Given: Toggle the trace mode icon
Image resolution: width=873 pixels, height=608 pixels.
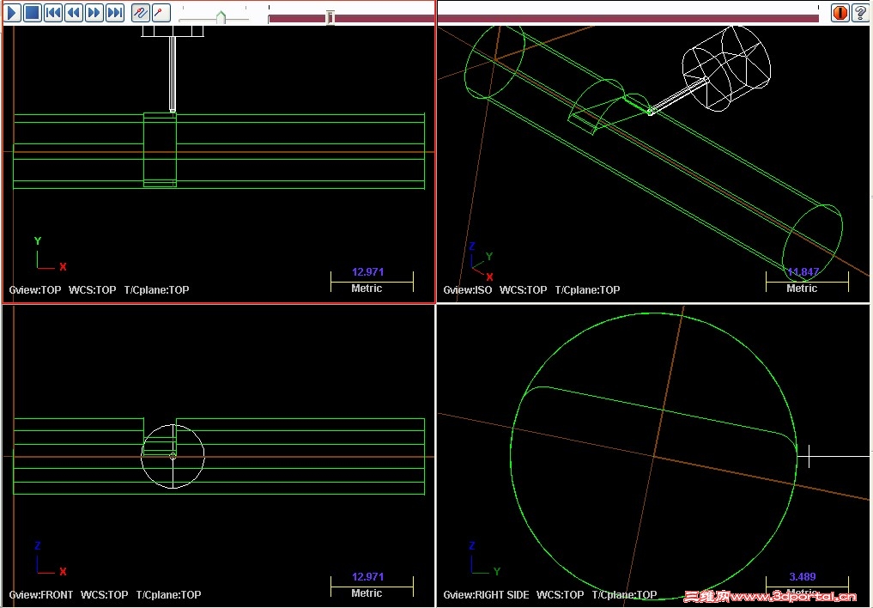Looking at the screenshot, I should click(x=140, y=12).
